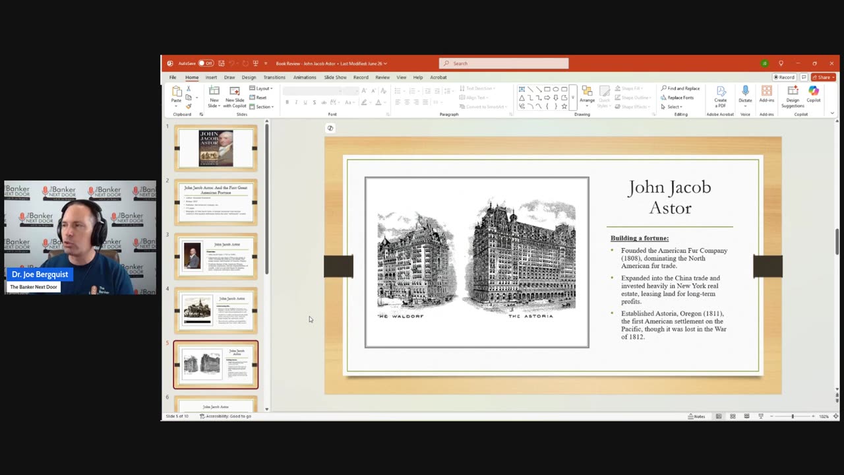Click Slide 5 of 10 status text
The image size is (844, 475).
pyautogui.click(x=177, y=416)
